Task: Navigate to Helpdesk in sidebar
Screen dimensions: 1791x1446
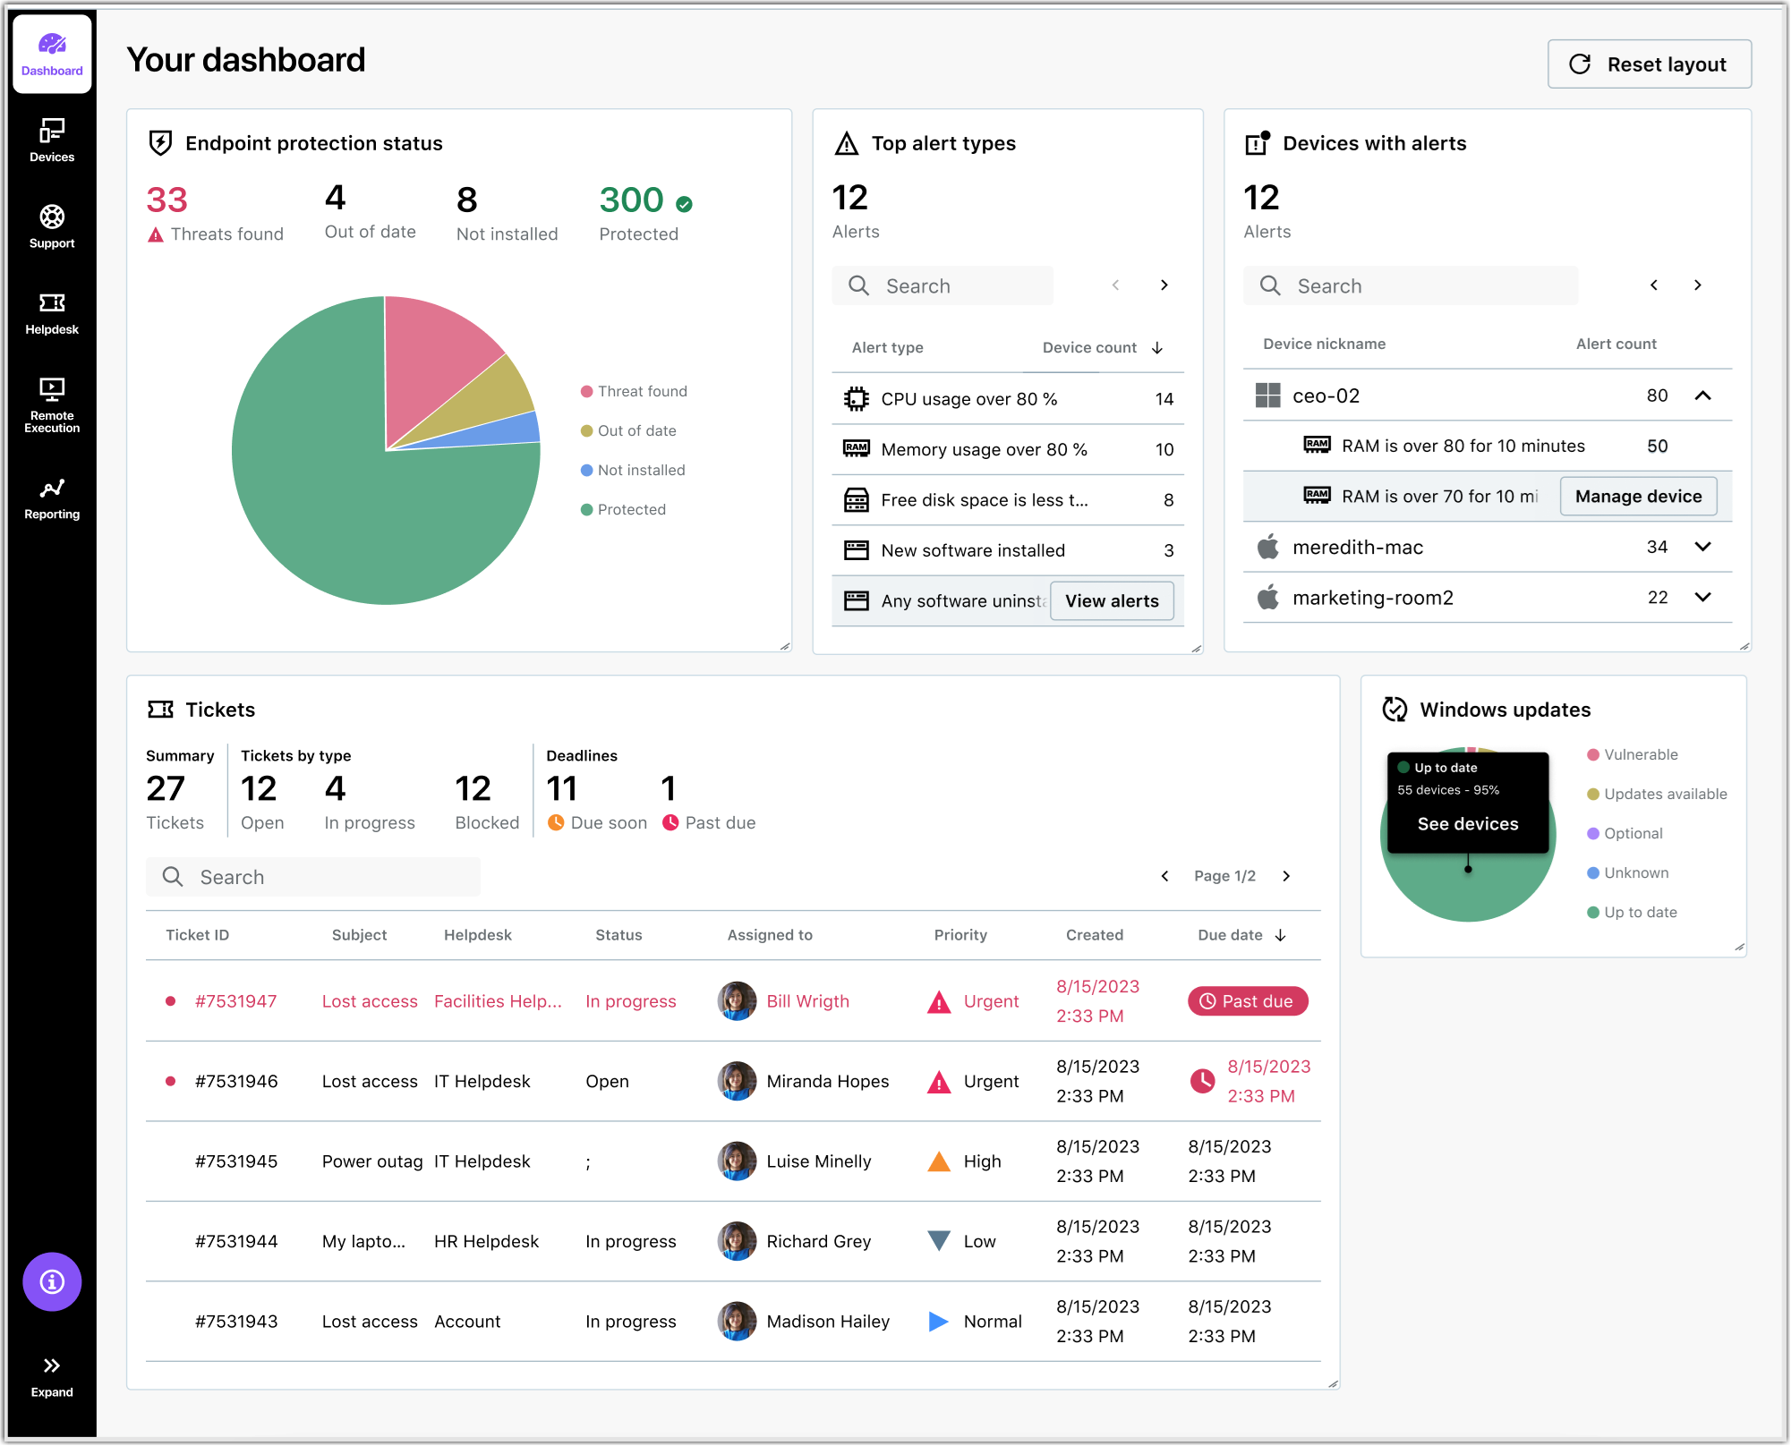Action: [52, 313]
